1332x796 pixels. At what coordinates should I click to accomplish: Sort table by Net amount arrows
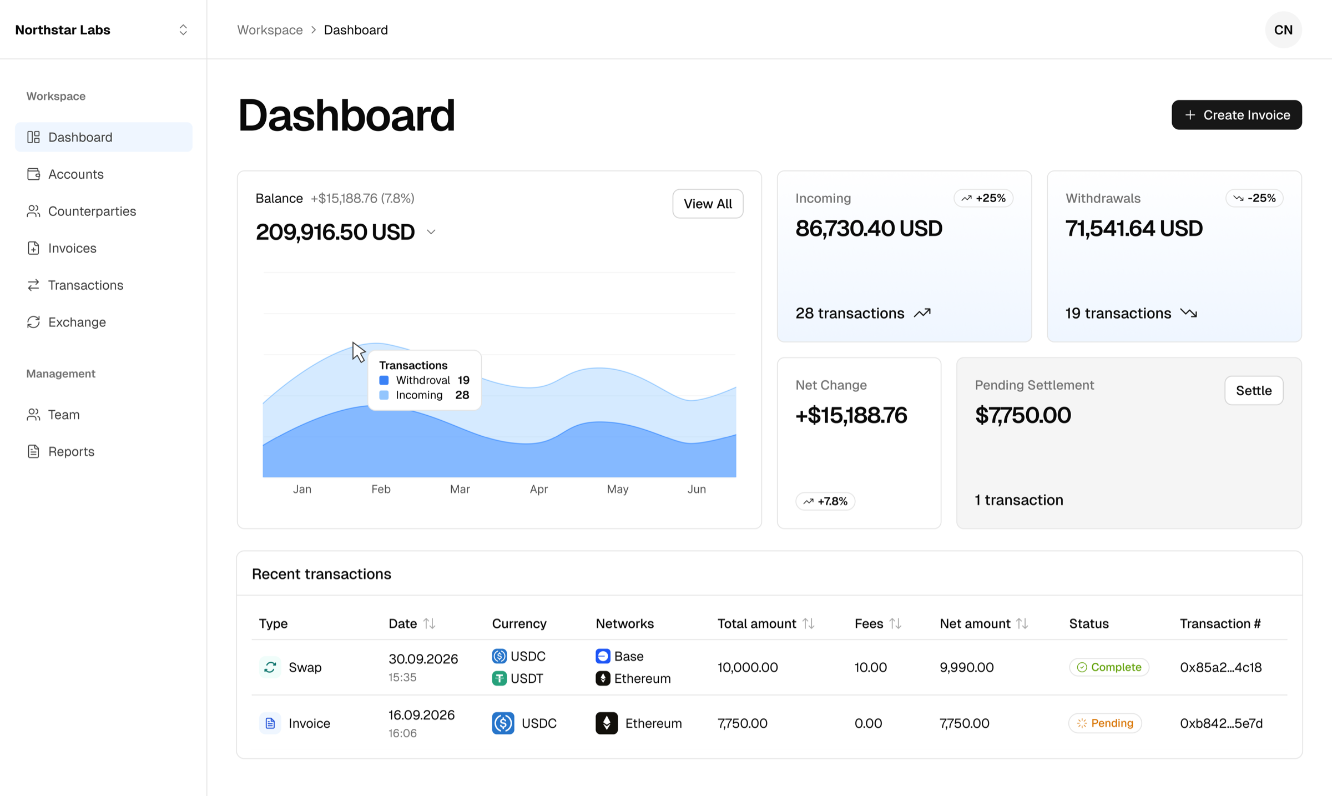click(1022, 623)
